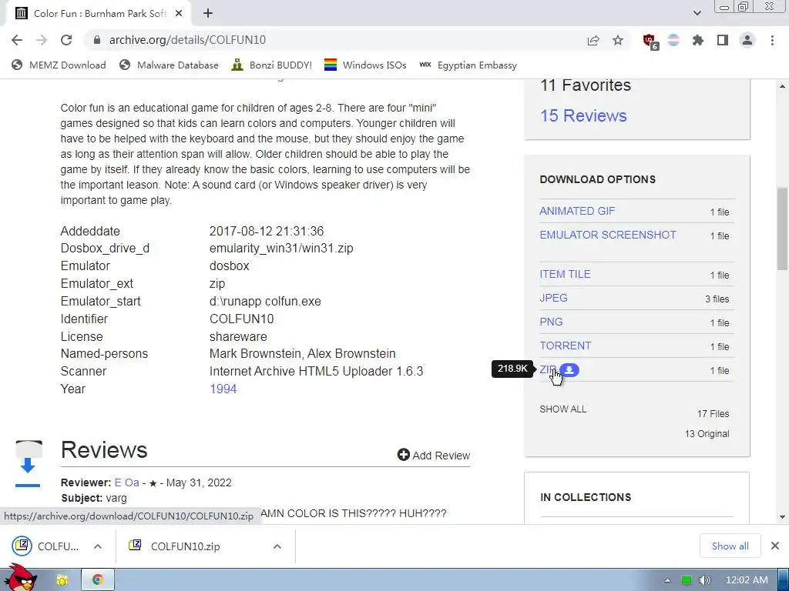The width and height of the screenshot is (789, 591).
Task: Click the address bar URL
Action: pyautogui.click(x=187, y=40)
